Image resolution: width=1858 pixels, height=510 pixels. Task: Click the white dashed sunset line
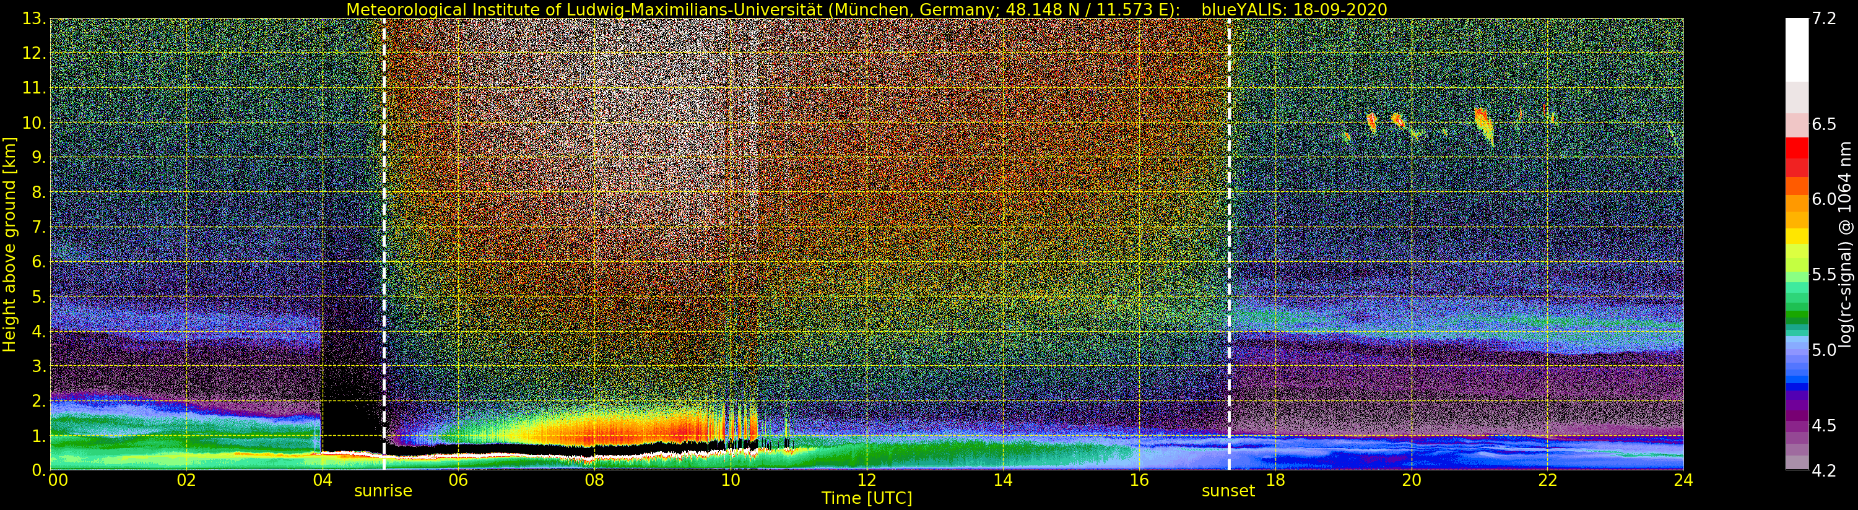click(1229, 244)
